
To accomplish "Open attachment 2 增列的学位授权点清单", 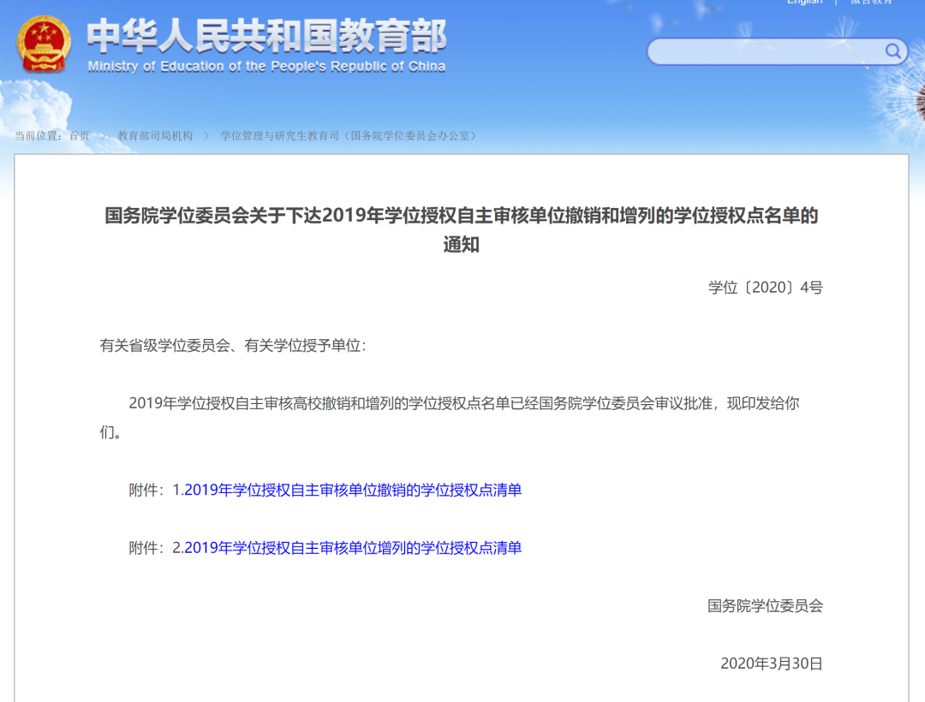I will [x=352, y=548].
